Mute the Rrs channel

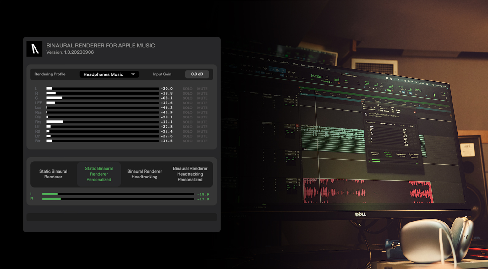coord(202,122)
